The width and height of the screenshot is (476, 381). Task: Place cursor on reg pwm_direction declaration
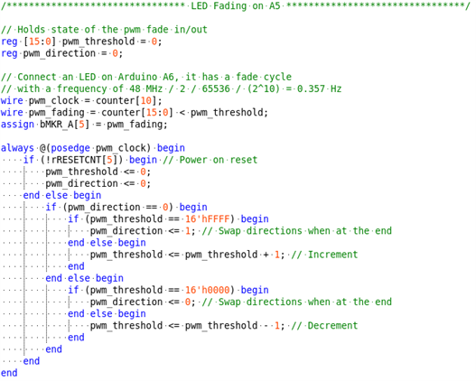tap(61, 53)
